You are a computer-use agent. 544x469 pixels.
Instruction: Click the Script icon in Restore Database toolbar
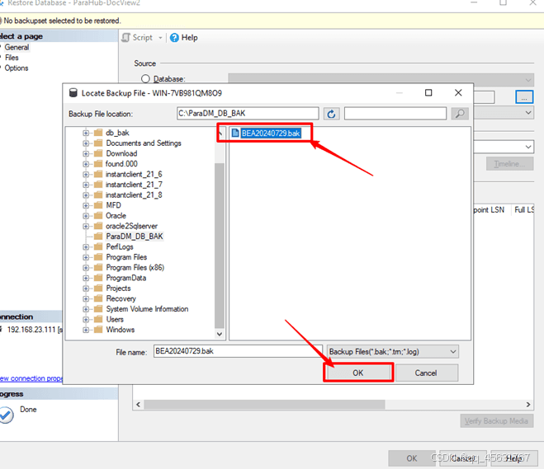pos(126,37)
